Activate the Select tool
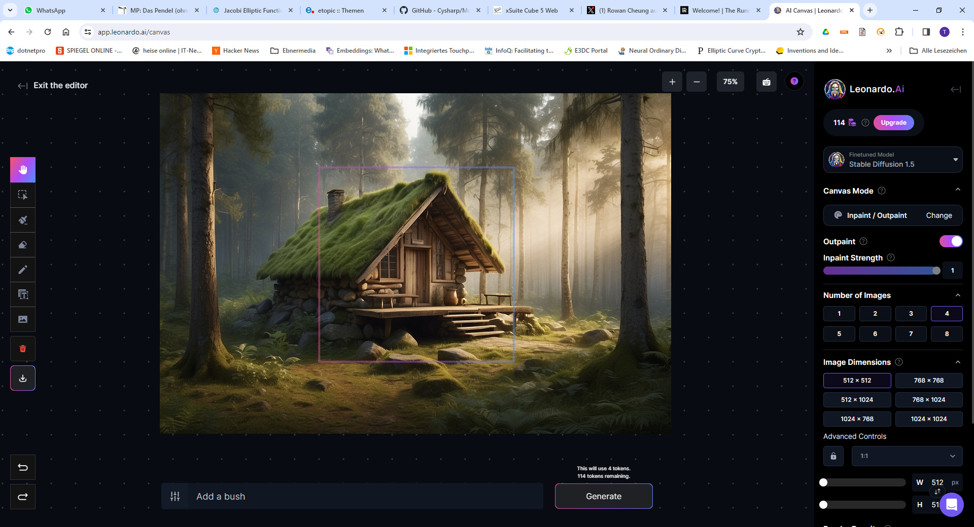Image resolution: width=974 pixels, height=527 pixels. pos(22,195)
